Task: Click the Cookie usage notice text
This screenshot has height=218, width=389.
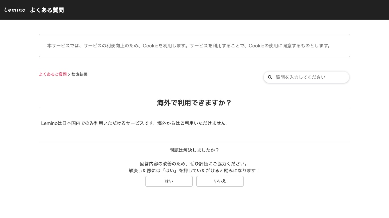Action: click(190, 46)
